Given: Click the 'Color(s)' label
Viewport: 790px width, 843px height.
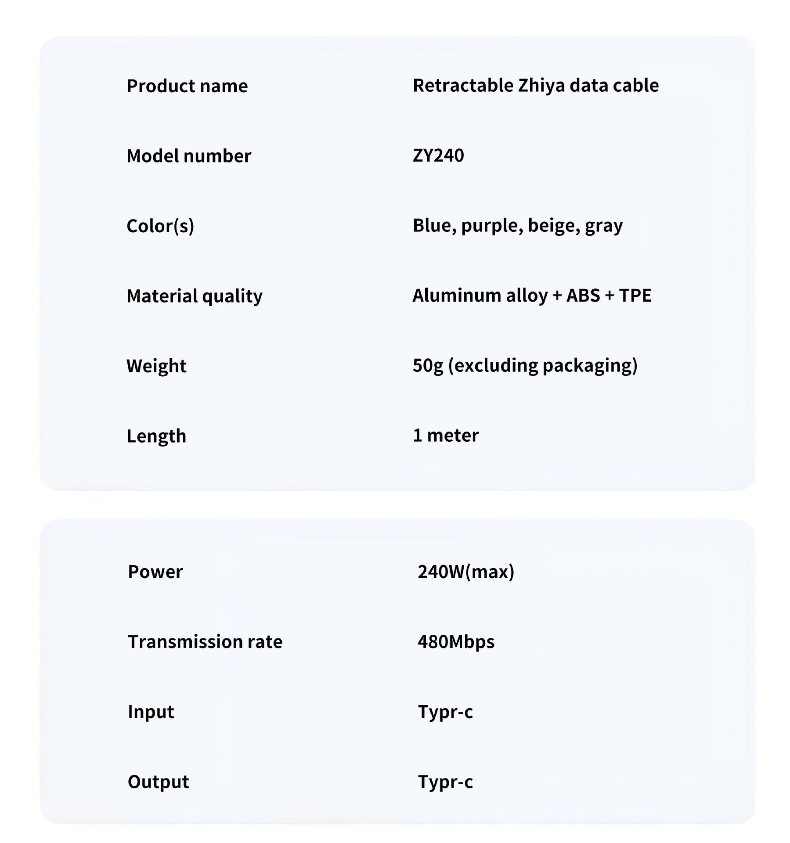Looking at the screenshot, I should pos(160,226).
